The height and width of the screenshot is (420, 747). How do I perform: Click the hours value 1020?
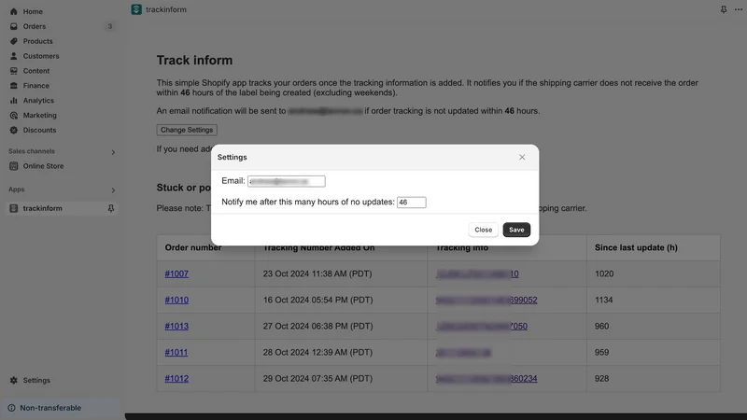(604, 273)
